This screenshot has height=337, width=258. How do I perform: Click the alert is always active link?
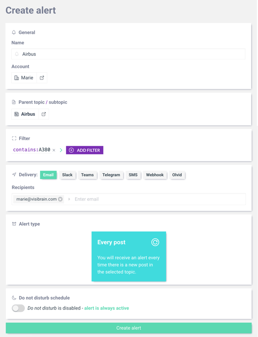click(x=107, y=308)
